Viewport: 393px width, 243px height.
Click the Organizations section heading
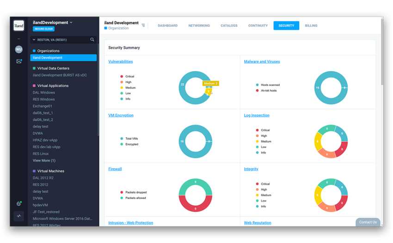point(48,51)
